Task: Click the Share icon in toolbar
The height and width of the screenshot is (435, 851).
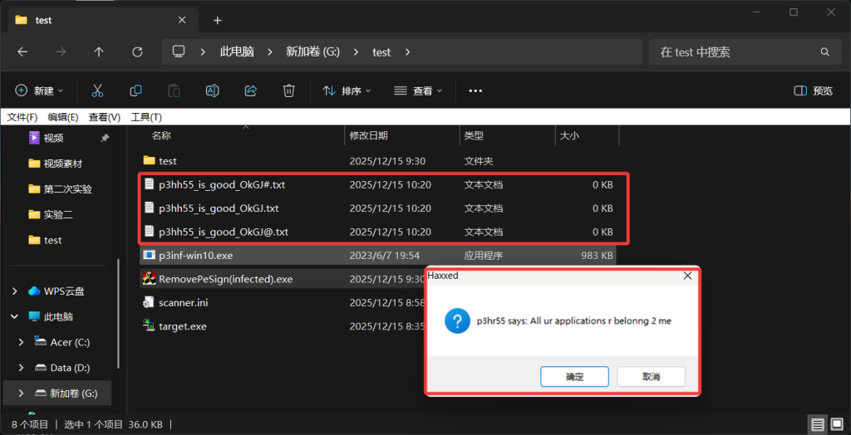Action: click(250, 90)
